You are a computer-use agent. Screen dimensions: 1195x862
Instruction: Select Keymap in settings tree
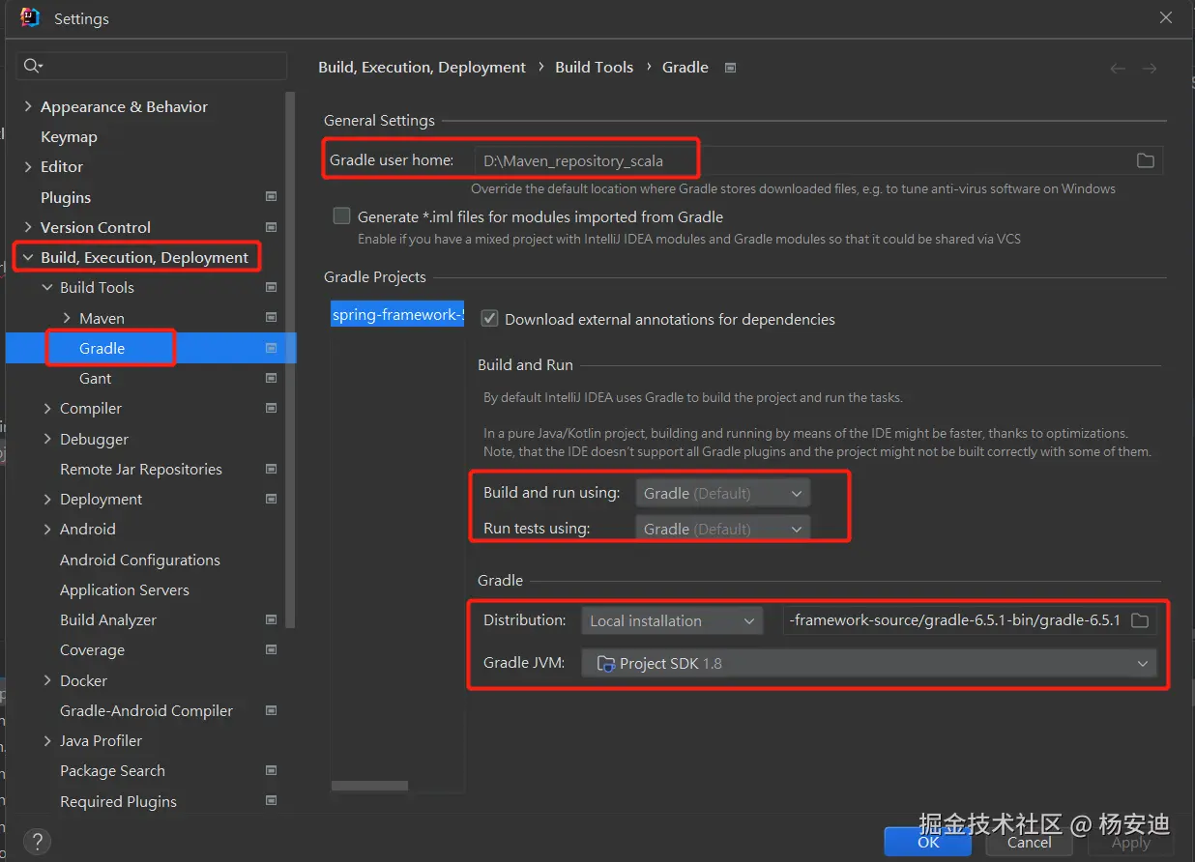[69, 136]
